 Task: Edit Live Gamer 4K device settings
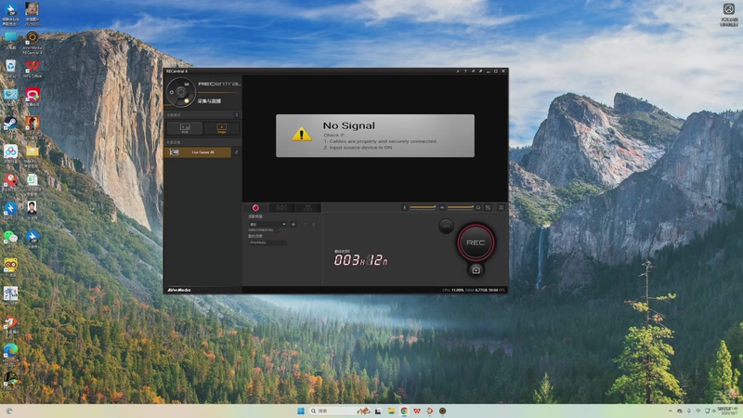[236, 152]
